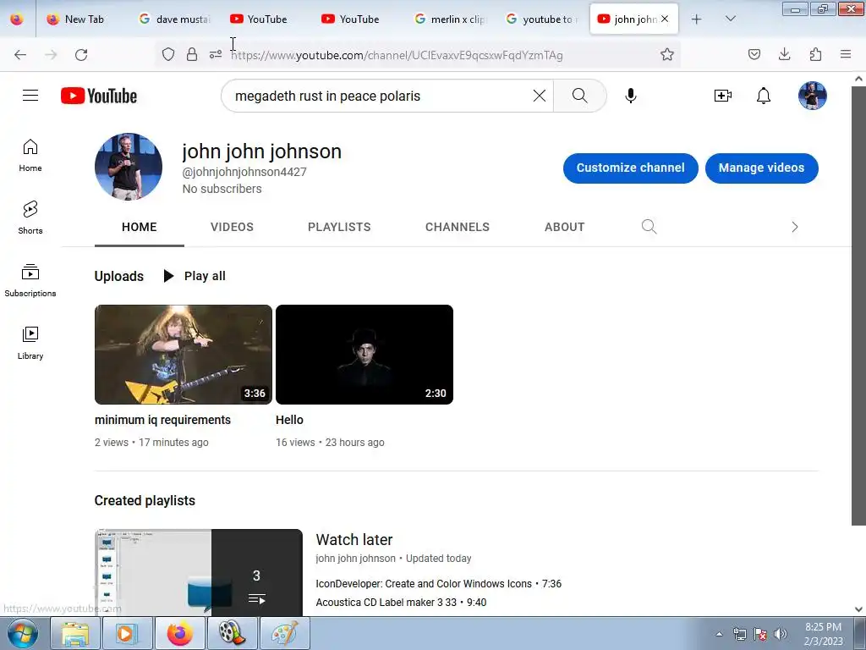
Task: Switch to the 'youtube to' browser tab
Action: 542,19
